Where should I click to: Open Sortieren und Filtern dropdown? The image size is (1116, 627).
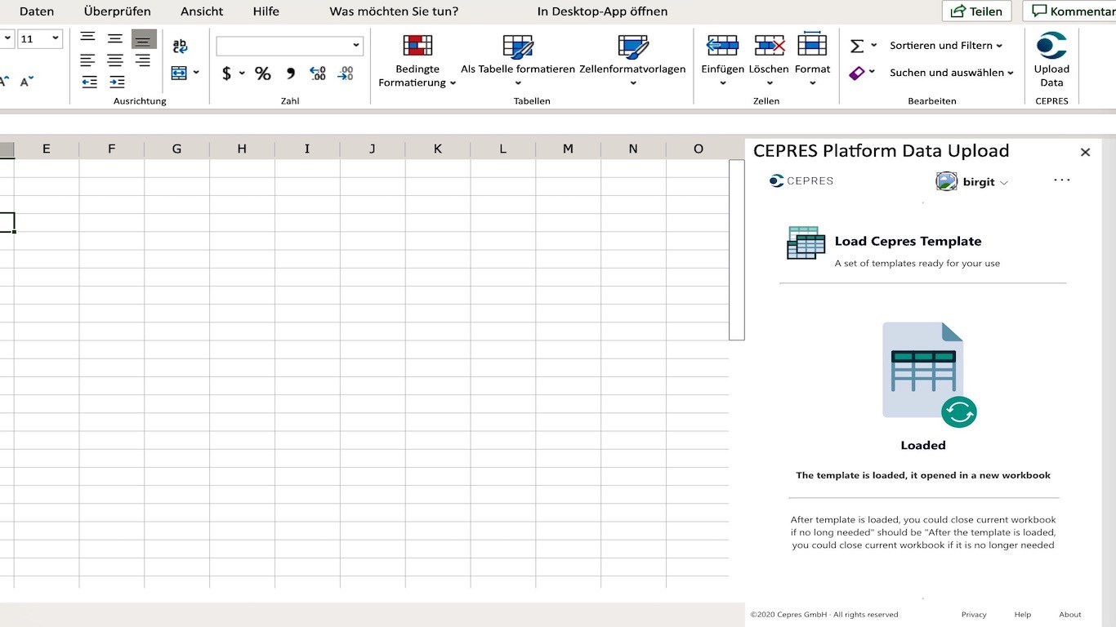[x=946, y=46]
